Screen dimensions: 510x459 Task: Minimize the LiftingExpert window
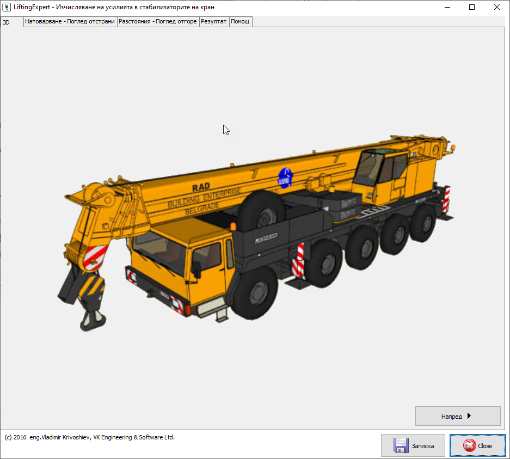coord(447,7)
